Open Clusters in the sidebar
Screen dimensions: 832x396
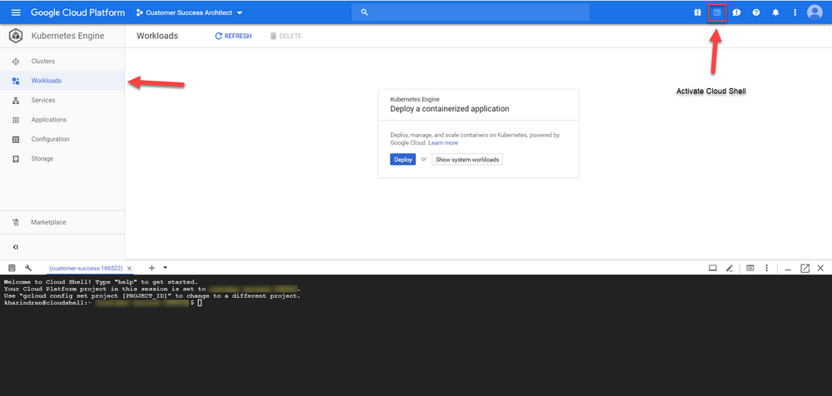coord(62,62)
